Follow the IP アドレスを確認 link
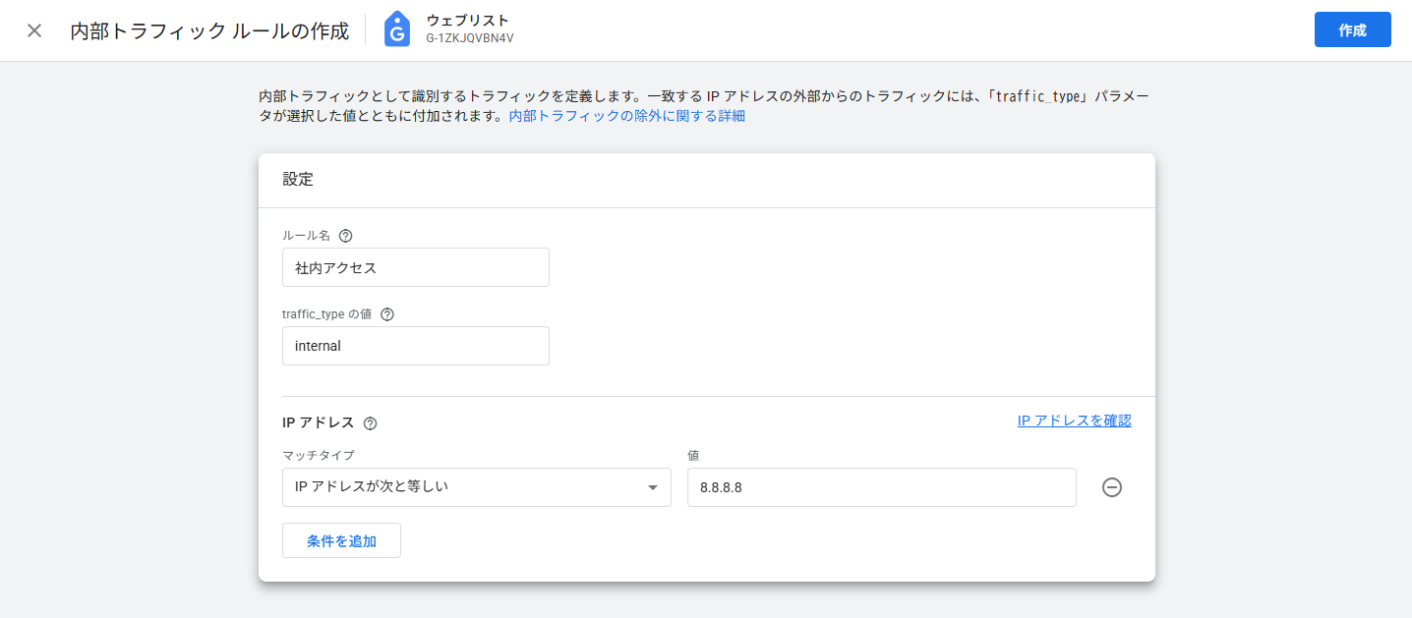The image size is (1412, 618). tap(1074, 421)
